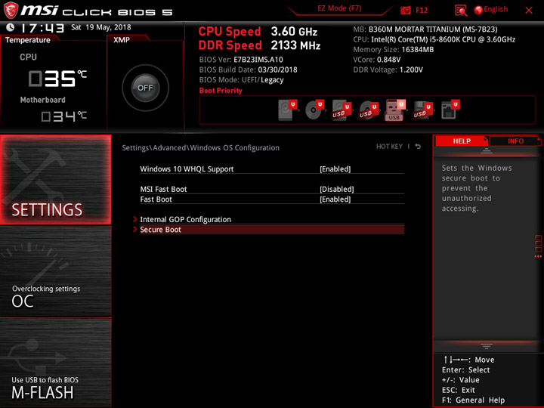
Task: Click the help panel top scroll handle
Action: click(487, 151)
